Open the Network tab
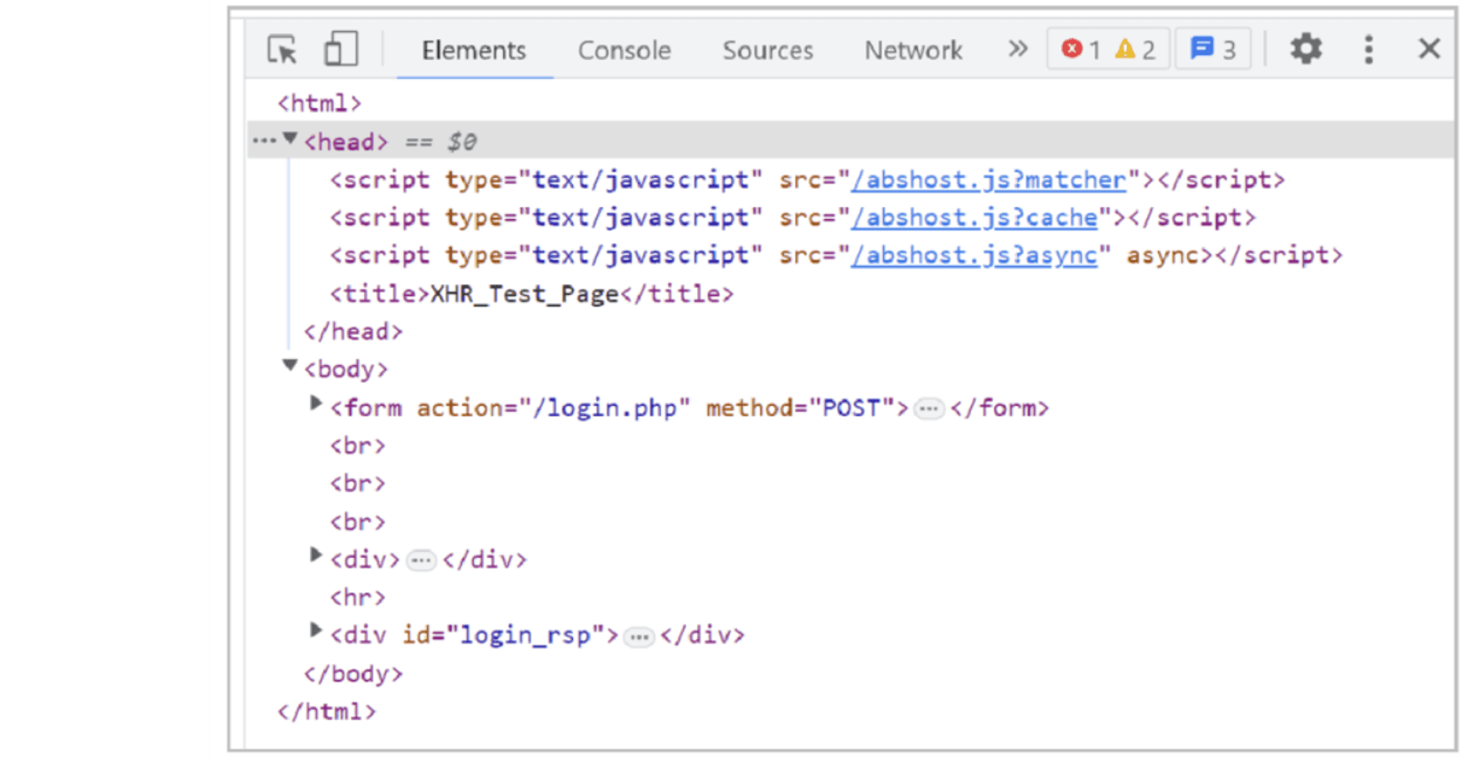The height and width of the screenshot is (759, 1467). [912, 50]
